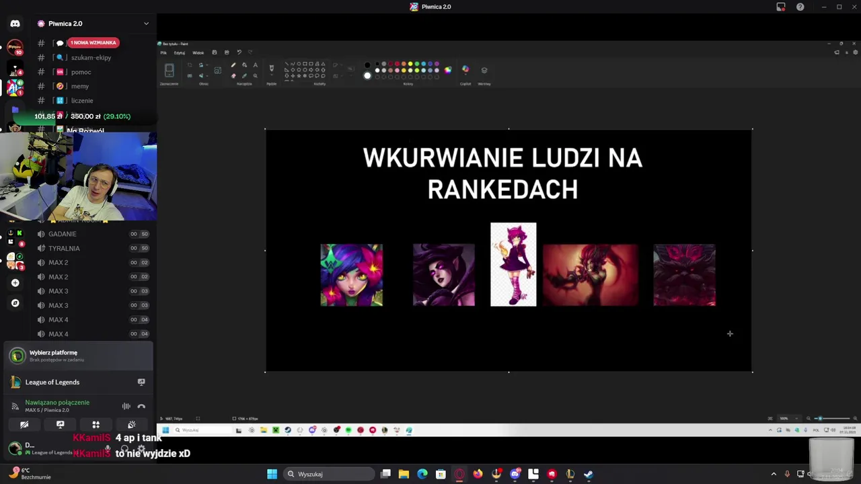Open the Copilot button in Paint
Screen dimensions: 861x484
[465, 69]
